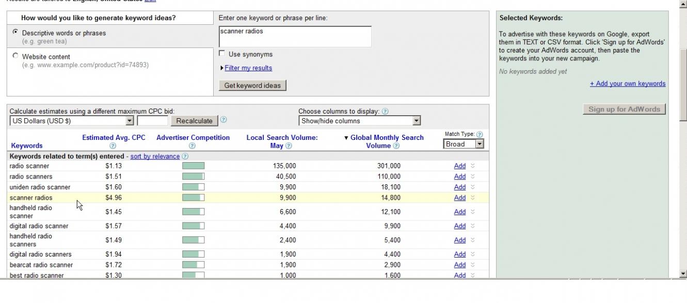Select Descriptive words or phrases radio button
Image resolution: width=687 pixels, height=303 pixels.
click(15, 32)
